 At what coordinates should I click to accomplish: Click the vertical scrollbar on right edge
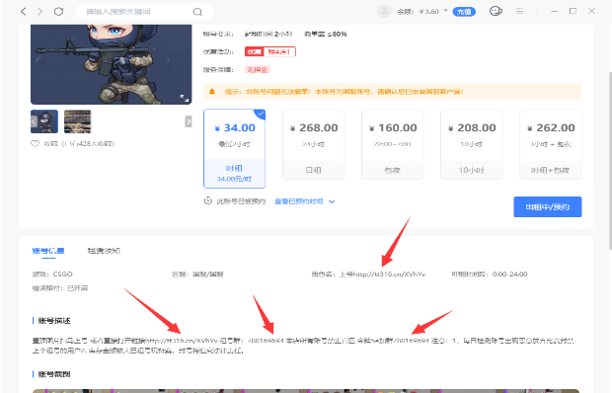coord(610,160)
